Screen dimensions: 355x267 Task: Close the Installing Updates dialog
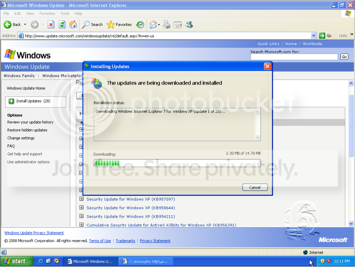pos(267,66)
